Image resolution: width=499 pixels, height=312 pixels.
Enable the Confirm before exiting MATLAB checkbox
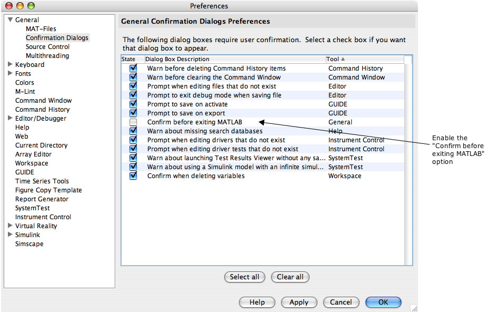click(133, 122)
